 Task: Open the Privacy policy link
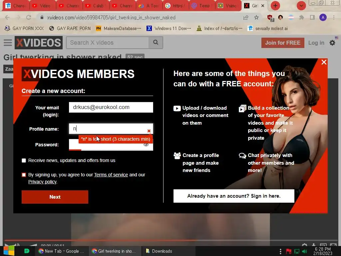click(42, 182)
